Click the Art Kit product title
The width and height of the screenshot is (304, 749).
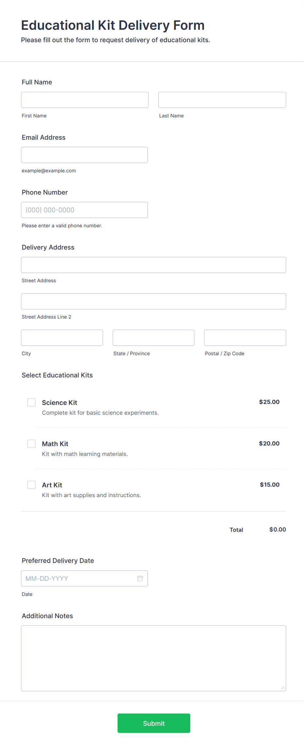tap(52, 485)
